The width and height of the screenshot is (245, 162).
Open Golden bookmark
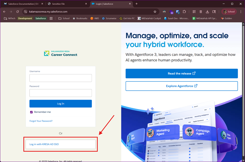226,19
